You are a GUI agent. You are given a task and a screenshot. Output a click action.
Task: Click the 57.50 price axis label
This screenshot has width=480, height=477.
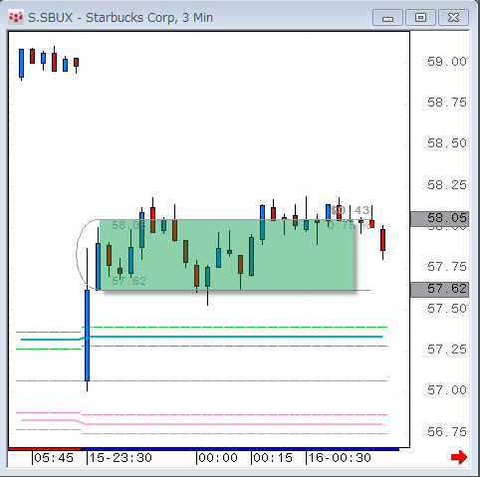click(447, 309)
